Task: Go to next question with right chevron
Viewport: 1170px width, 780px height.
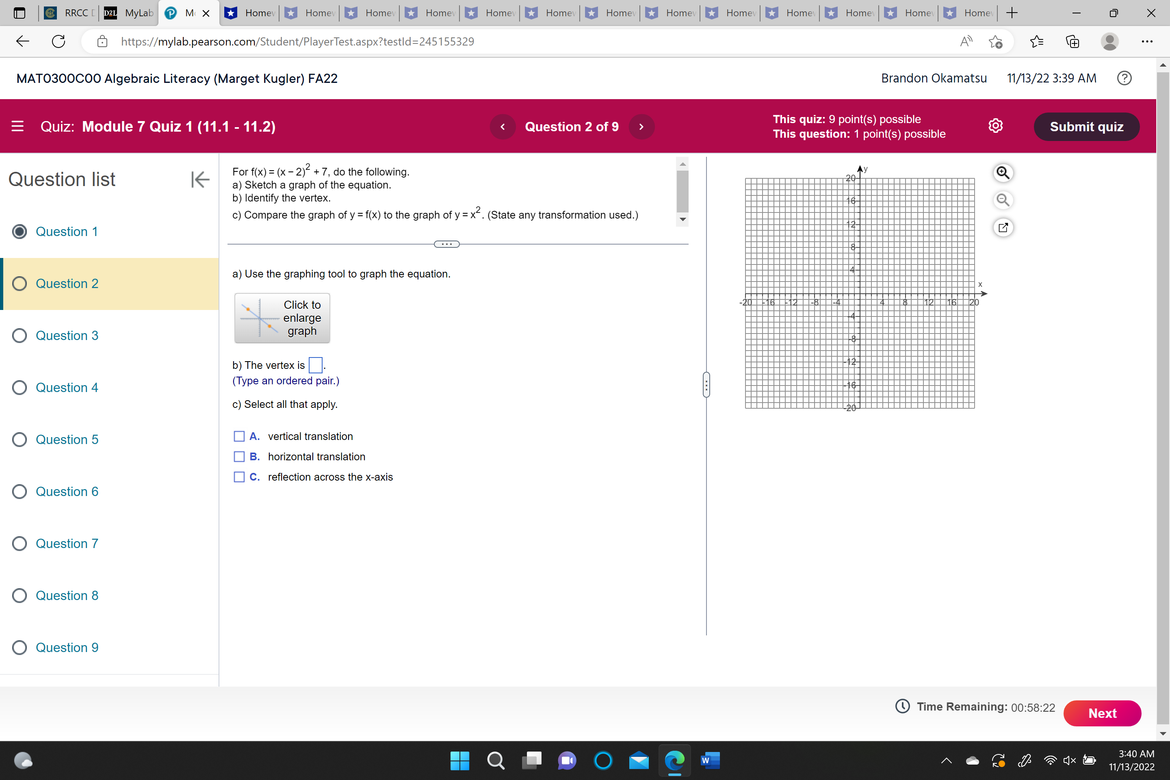Action: click(x=641, y=127)
